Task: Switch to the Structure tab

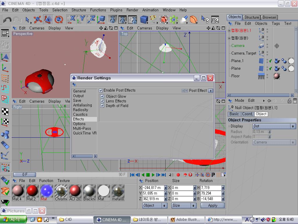Action: coord(251,17)
